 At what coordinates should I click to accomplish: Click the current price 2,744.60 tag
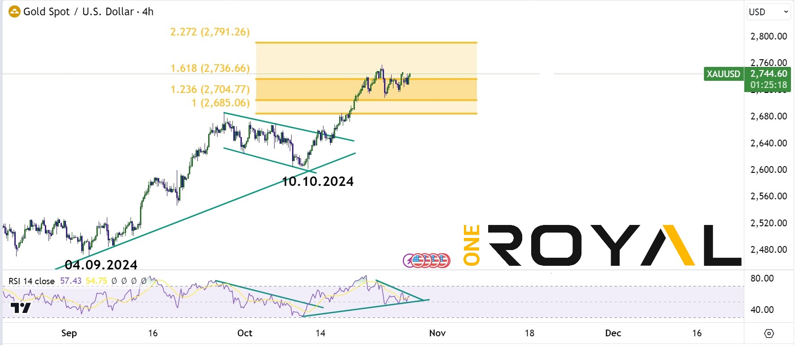click(769, 74)
